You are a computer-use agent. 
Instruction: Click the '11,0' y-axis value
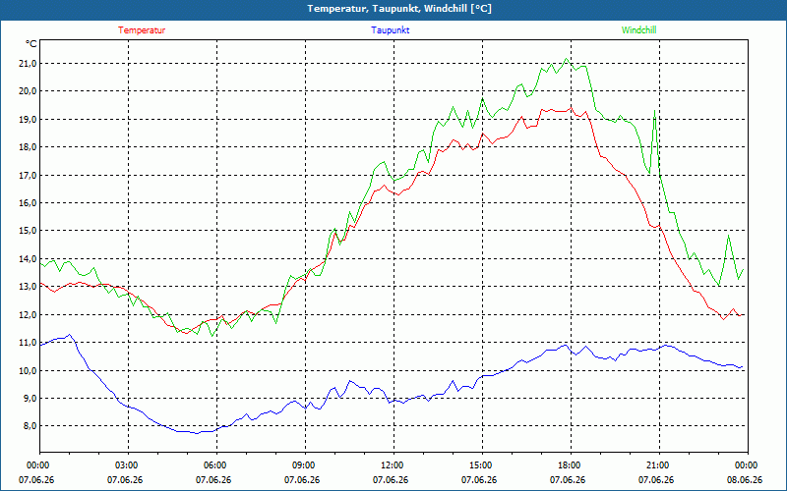(x=28, y=342)
